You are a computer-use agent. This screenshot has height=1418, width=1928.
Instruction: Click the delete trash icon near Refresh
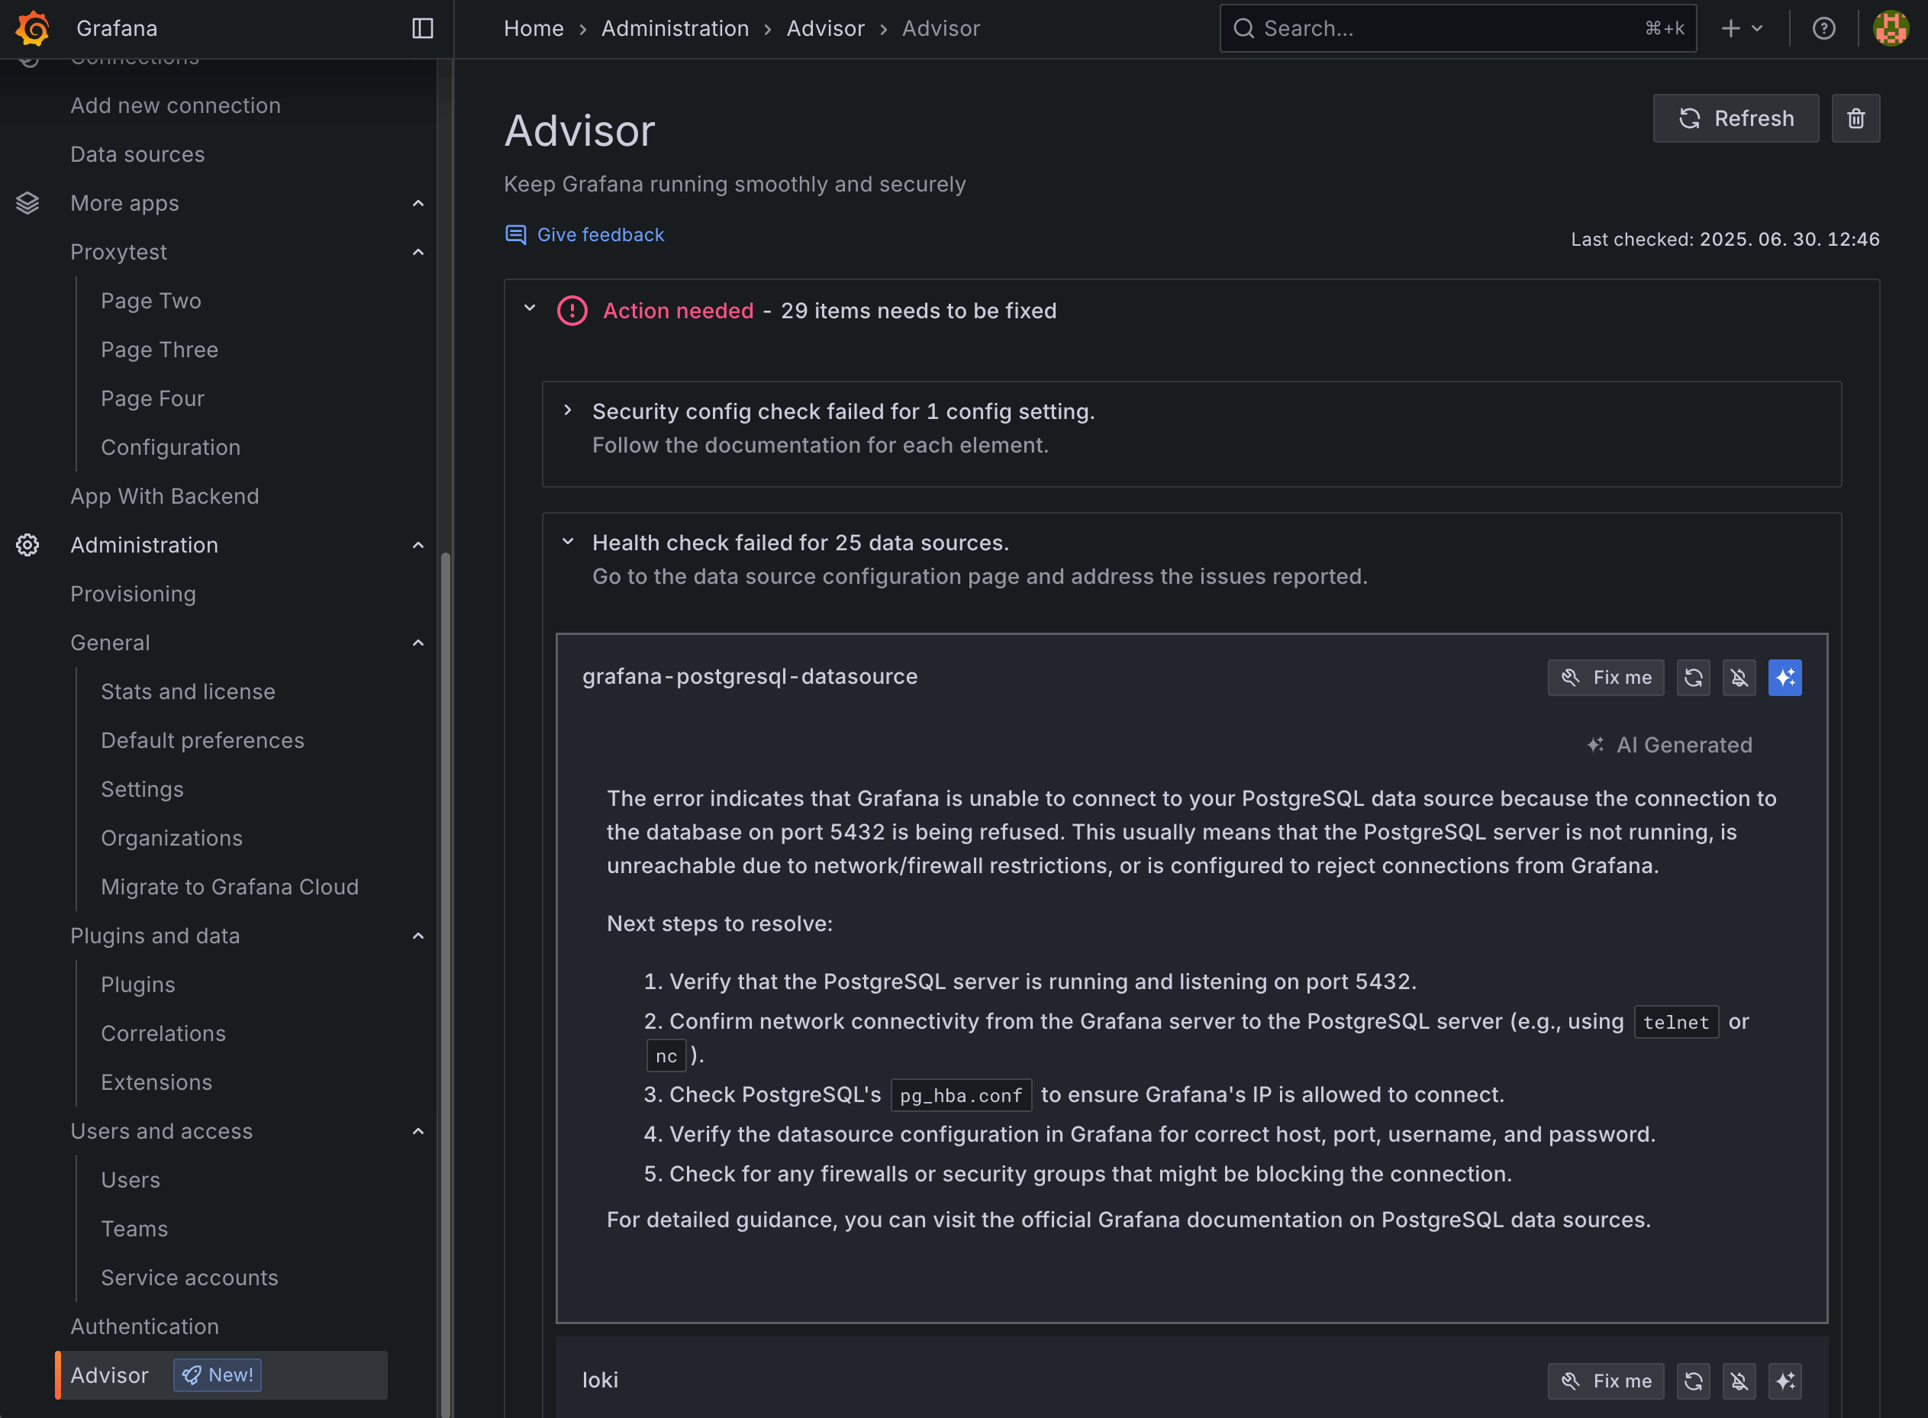coord(1856,118)
